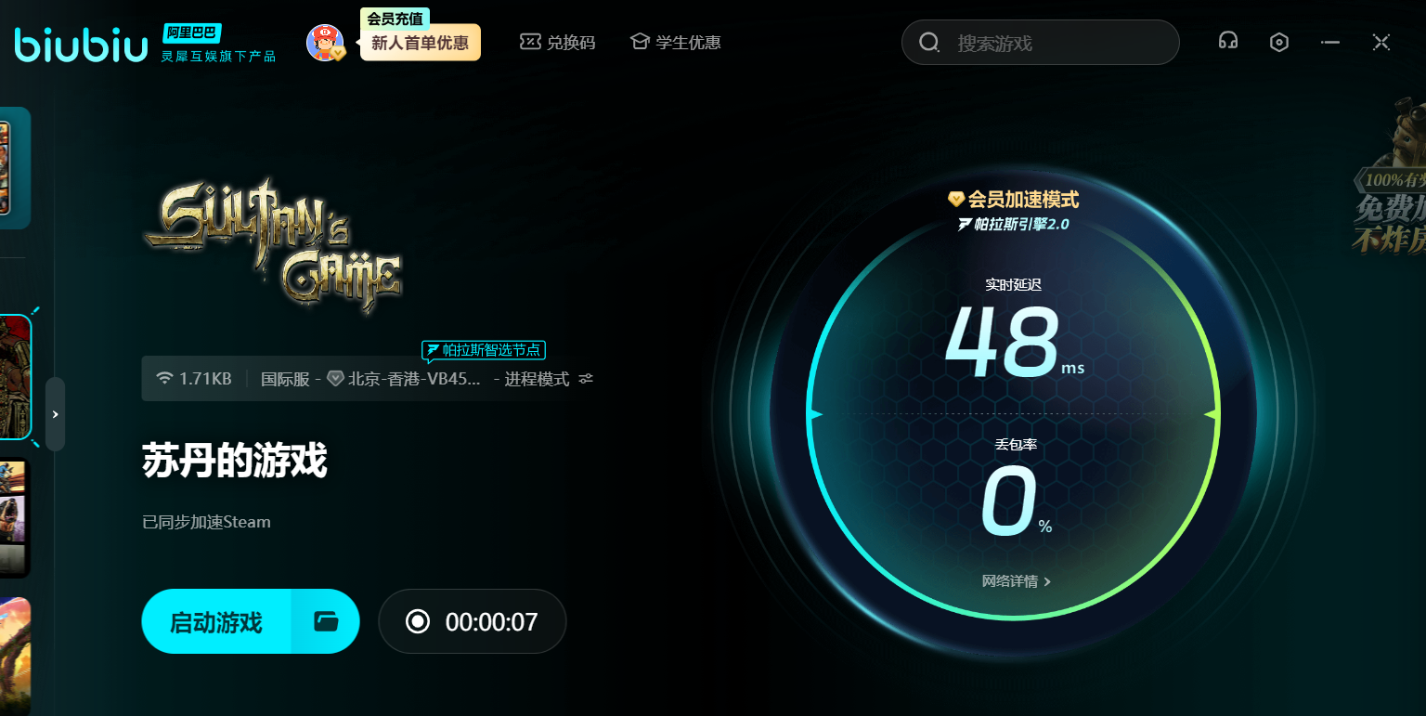Click the search magnifier icon
Screen dimensions: 1426x716
click(928, 43)
